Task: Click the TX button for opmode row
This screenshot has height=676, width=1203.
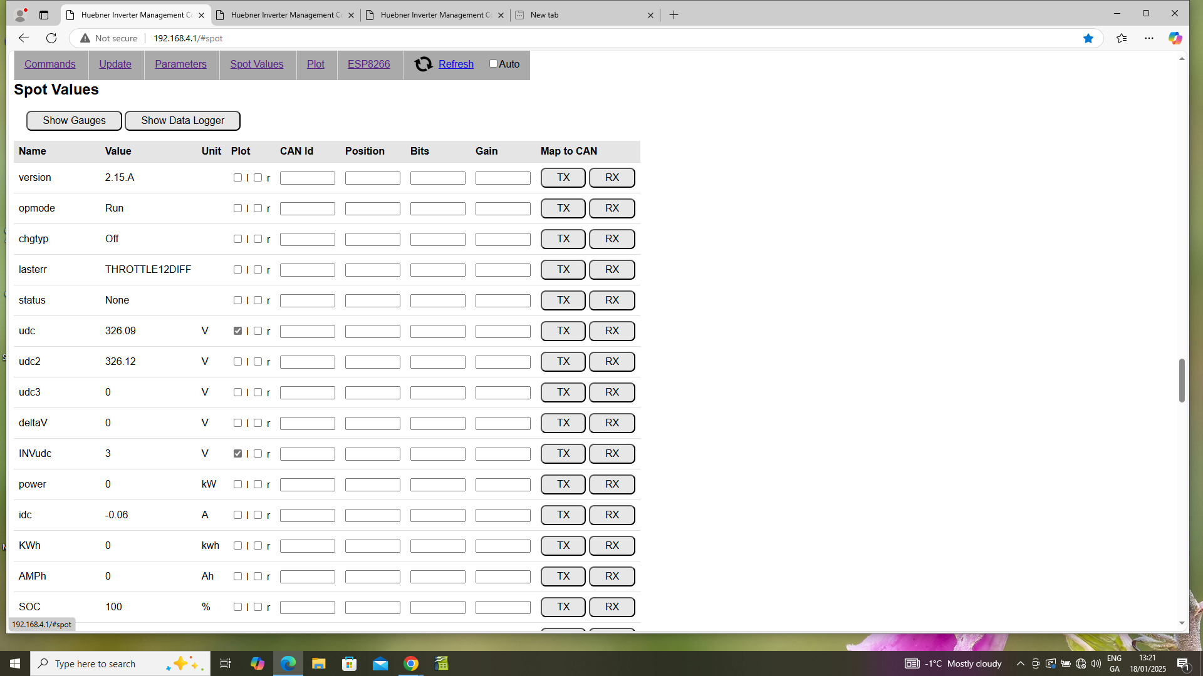Action: click(563, 208)
